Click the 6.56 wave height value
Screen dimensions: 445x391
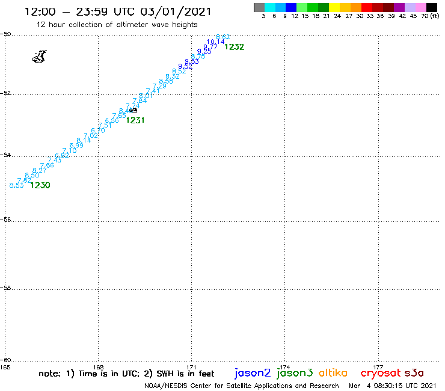click(x=111, y=120)
